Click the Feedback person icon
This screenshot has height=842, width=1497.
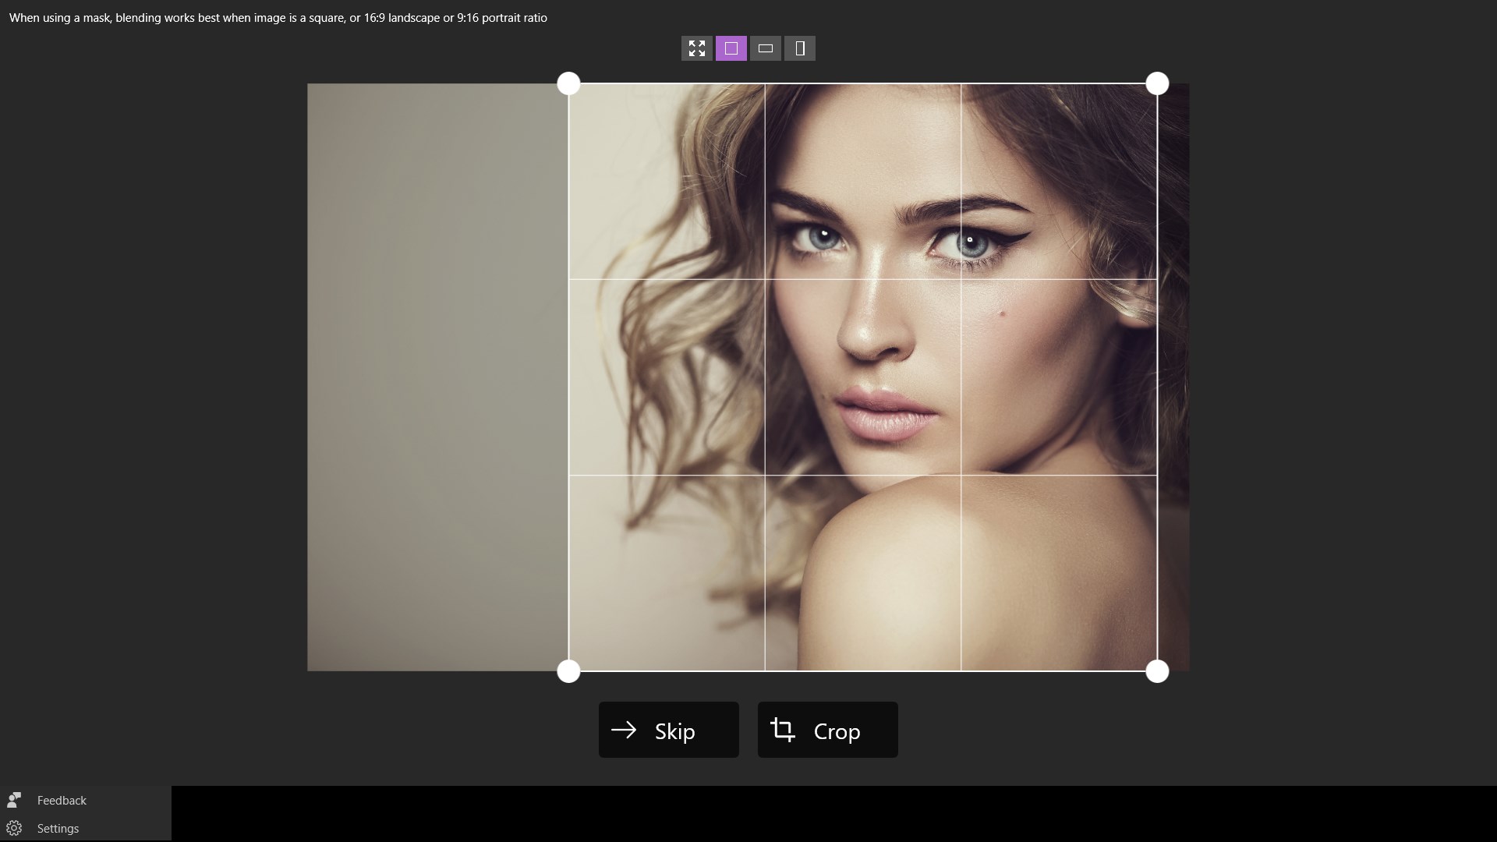tap(14, 800)
